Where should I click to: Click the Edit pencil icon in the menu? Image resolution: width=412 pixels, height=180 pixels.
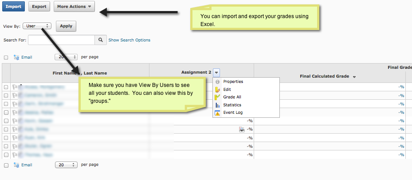coord(217,90)
